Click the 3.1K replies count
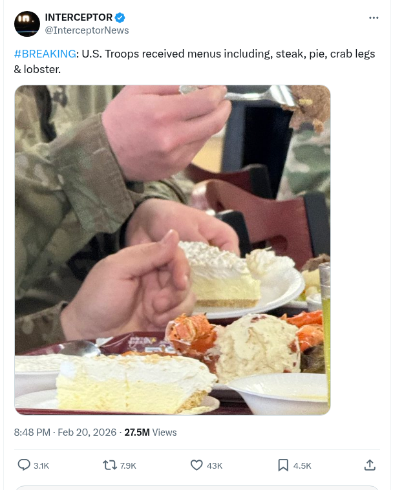Viewport: 393px width, 490px height. (x=41, y=465)
